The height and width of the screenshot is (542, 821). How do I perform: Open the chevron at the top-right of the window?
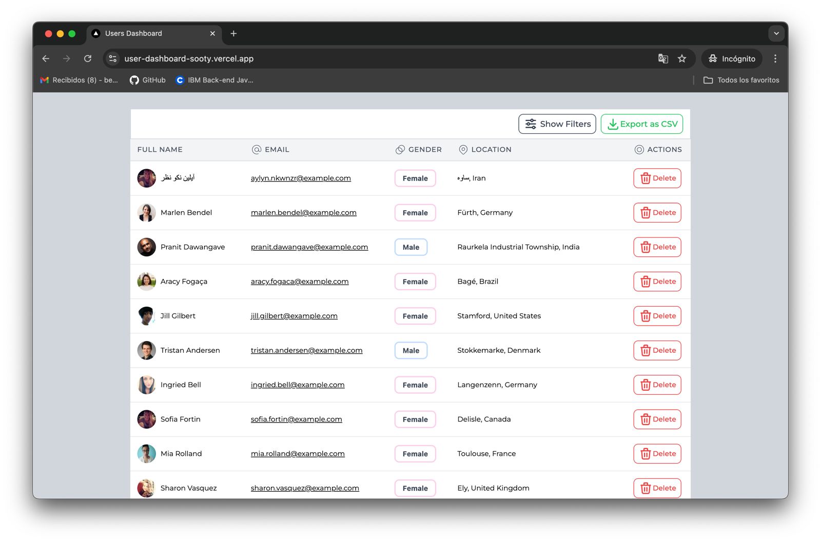(776, 33)
